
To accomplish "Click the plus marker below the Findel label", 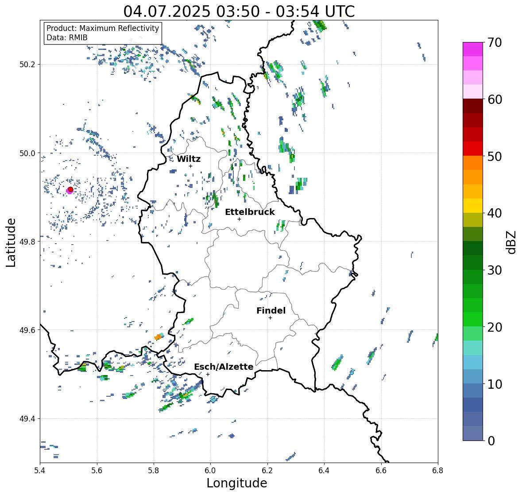I will tap(270, 318).
